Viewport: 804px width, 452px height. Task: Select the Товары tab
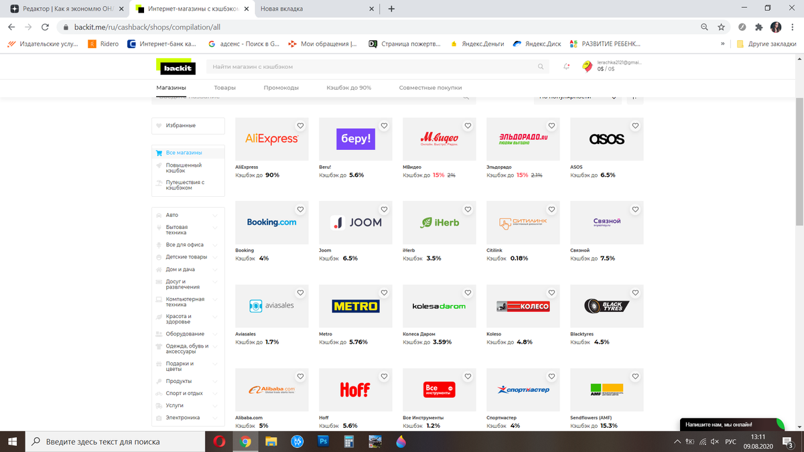pyautogui.click(x=225, y=88)
